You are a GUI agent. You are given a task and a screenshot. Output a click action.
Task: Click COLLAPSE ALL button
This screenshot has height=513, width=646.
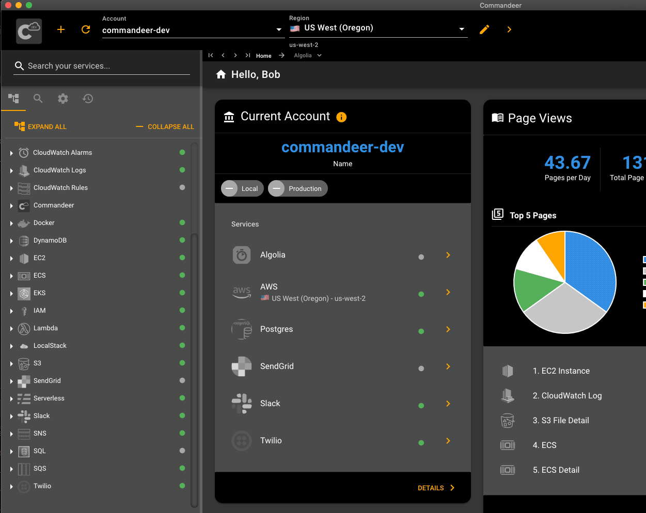coord(165,126)
